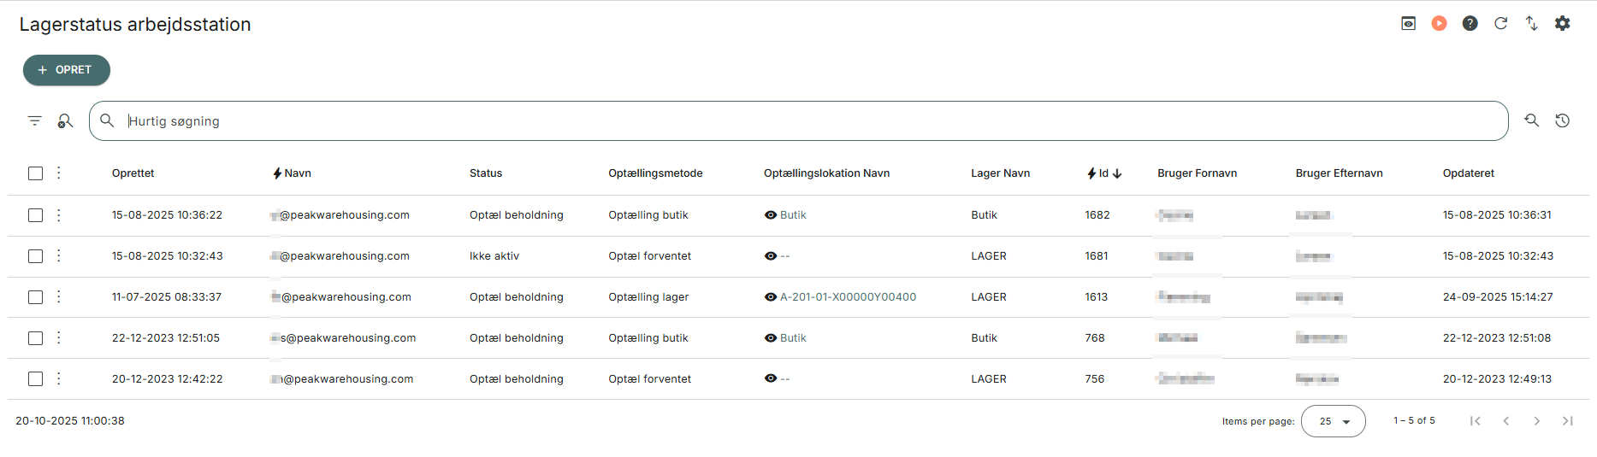The image size is (1597, 457).
Task: Refresh the table with reload icon
Action: tap(1500, 24)
